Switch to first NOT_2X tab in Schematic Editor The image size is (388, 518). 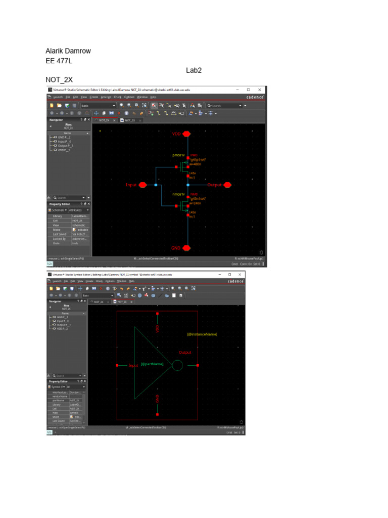pyautogui.click(x=104, y=120)
